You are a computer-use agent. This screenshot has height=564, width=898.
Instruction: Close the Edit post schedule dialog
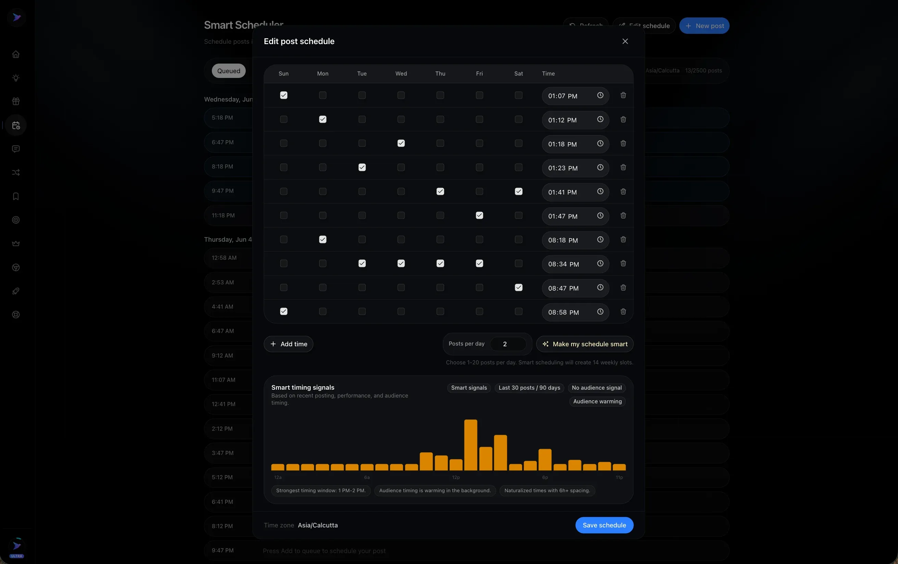point(625,41)
